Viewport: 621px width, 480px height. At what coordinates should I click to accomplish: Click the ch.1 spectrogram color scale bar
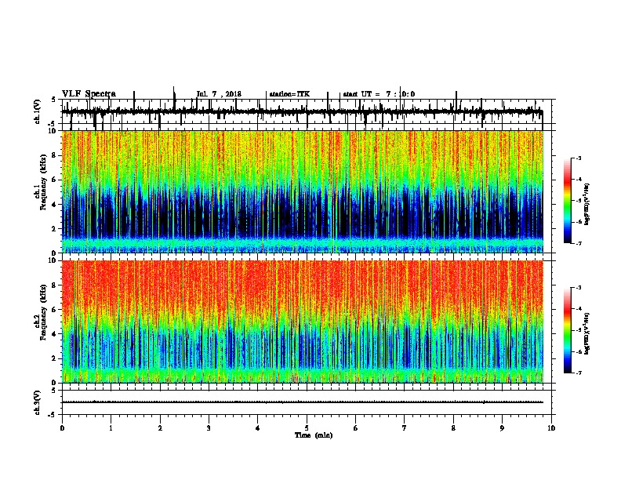[567, 201]
